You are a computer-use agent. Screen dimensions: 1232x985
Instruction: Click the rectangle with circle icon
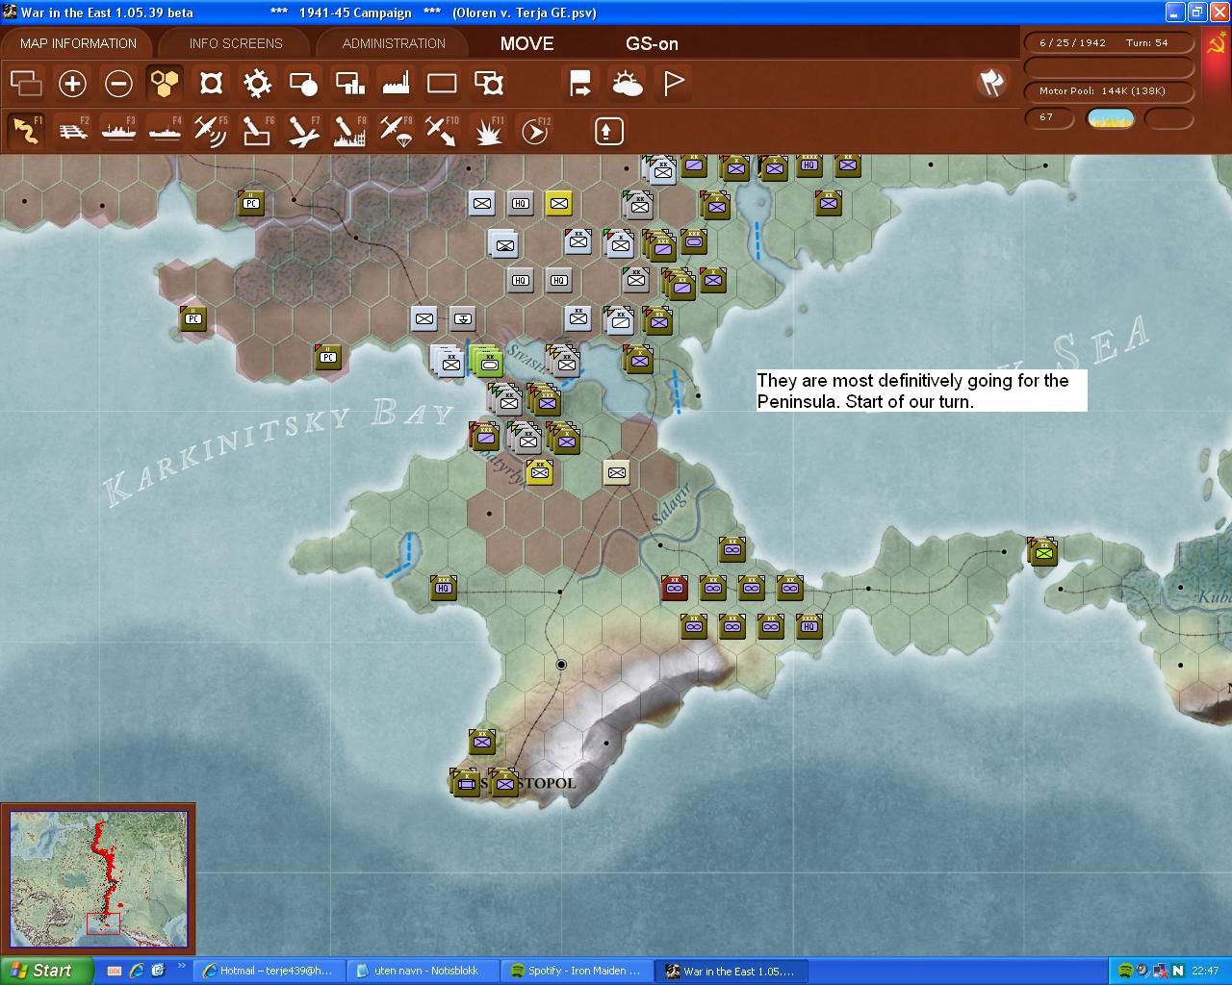pos(303,84)
